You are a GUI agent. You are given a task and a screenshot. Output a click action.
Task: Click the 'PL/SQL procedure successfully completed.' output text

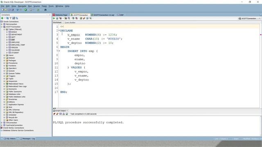point(88,122)
